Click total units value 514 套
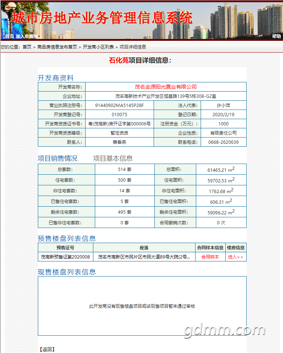This screenshot has width=283, height=353. pyautogui.click(x=125, y=169)
